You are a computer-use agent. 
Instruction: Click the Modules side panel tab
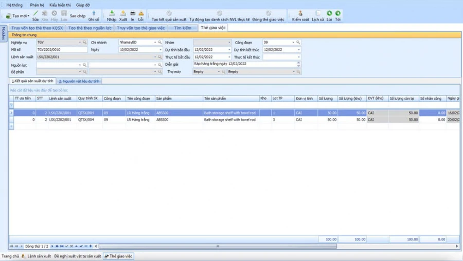click(x=3, y=33)
